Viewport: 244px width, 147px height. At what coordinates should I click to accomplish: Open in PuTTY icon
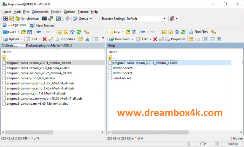click(x=51, y=19)
